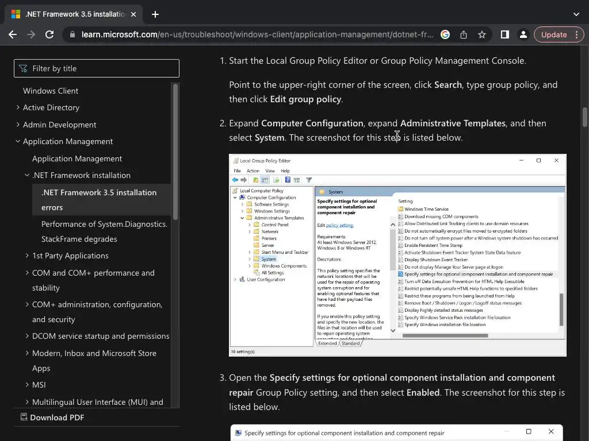Bookmark this page with the star icon

click(x=482, y=34)
